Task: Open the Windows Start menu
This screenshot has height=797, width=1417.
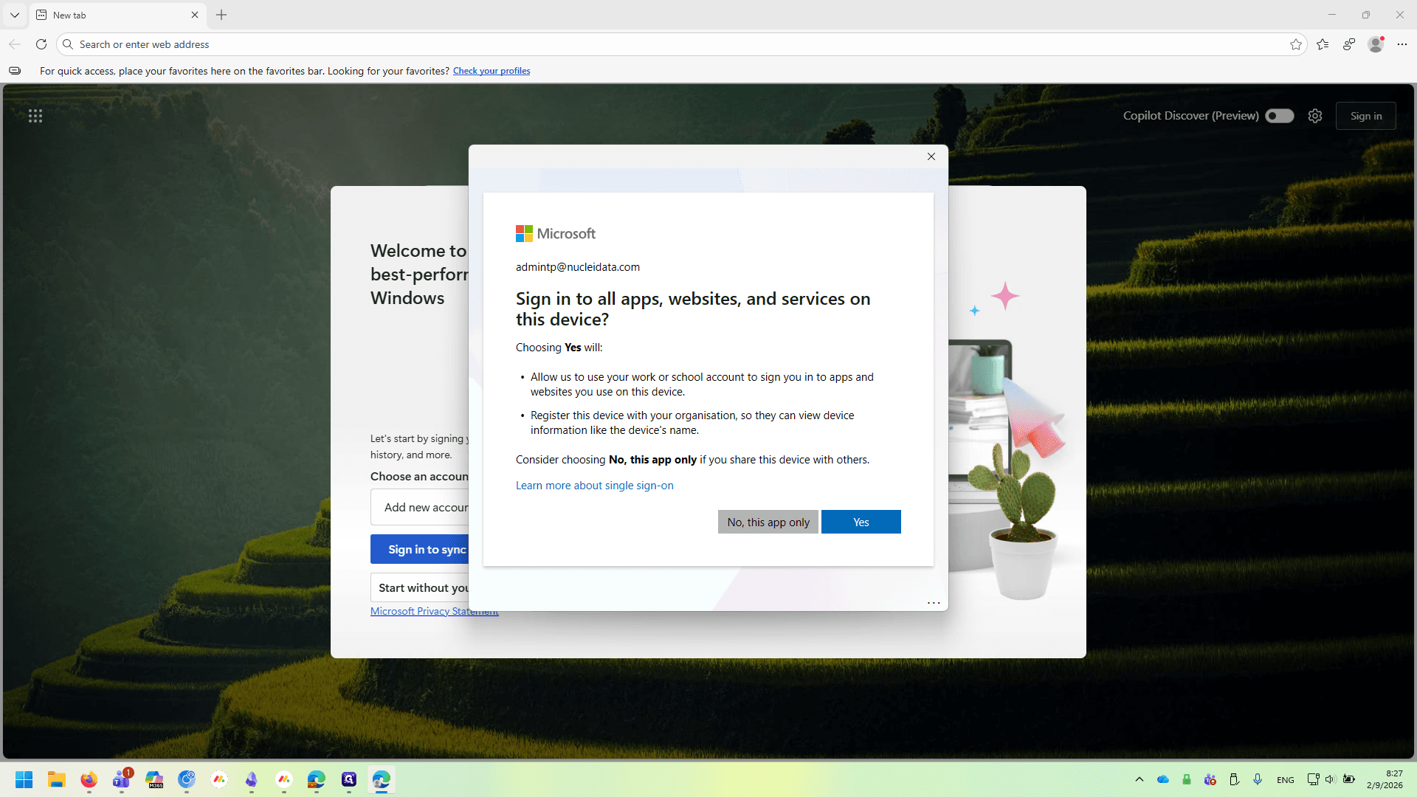Action: pyautogui.click(x=24, y=779)
